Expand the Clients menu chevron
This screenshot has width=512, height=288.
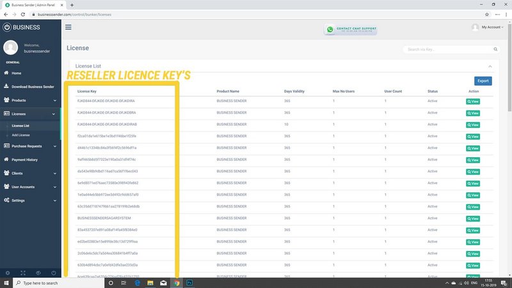pos(55,173)
